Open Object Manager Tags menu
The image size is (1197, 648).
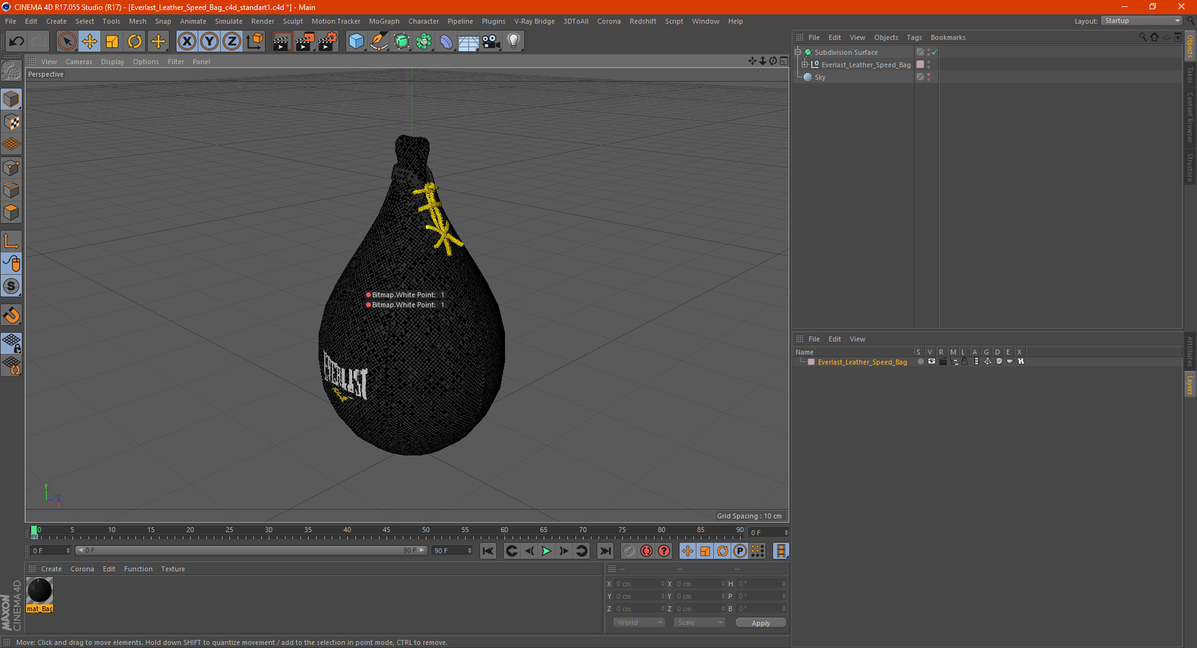pyautogui.click(x=914, y=37)
